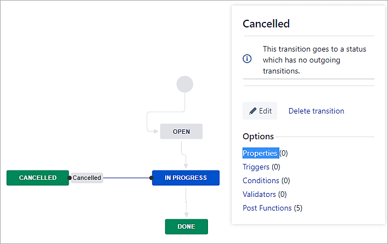Click the pencil Edit button
Screen dimensions: 388x244
(260, 111)
